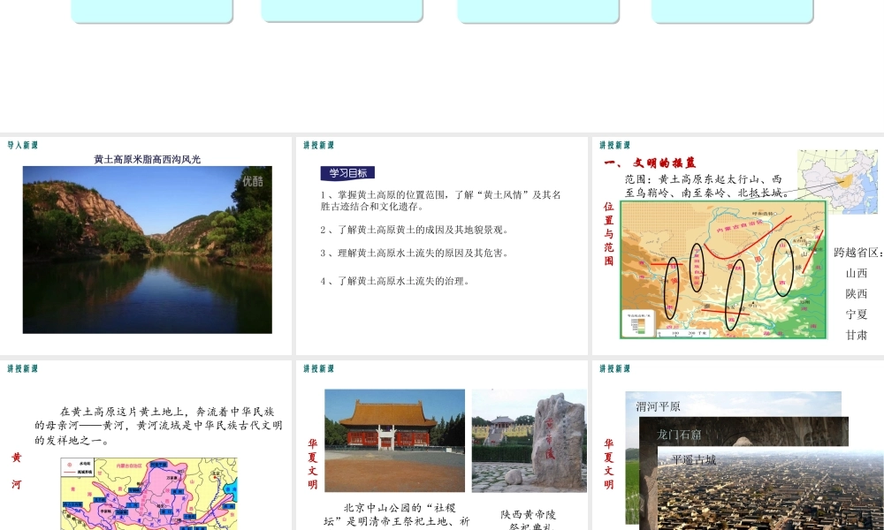Click the 学习目标 dark blue label
884x530 pixels.
click(347, 173)
